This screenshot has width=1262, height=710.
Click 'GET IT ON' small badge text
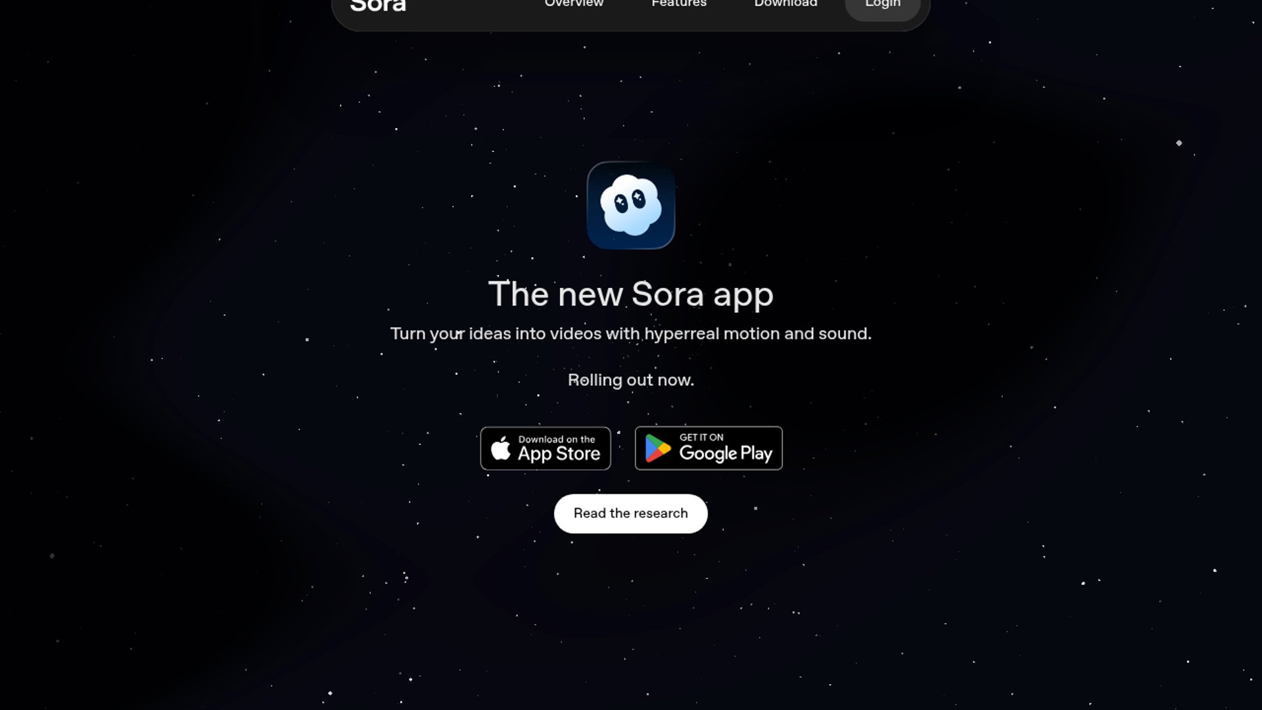point(701,437)
